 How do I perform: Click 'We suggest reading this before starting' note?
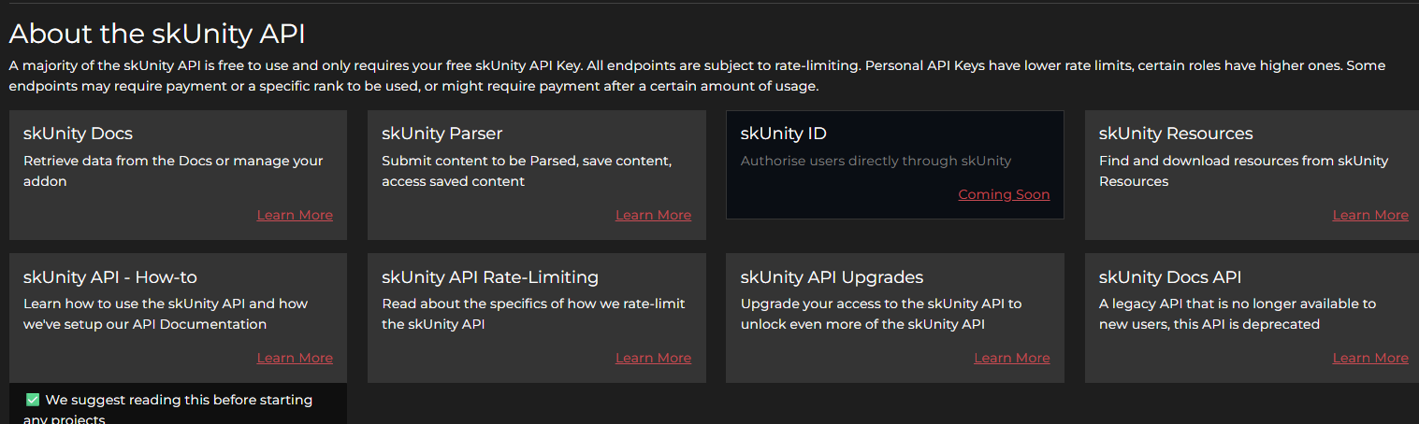click(x=179, y=400)
